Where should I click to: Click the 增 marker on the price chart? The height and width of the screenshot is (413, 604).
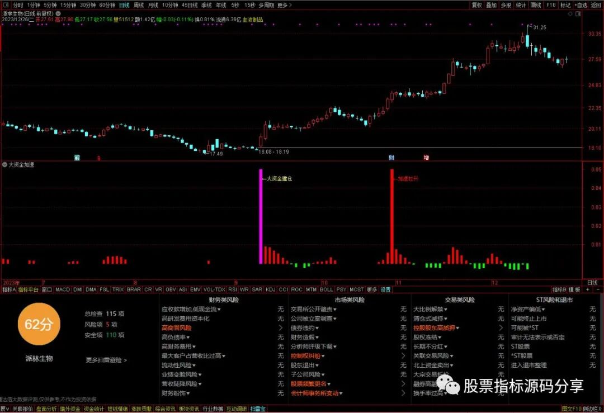426,158
